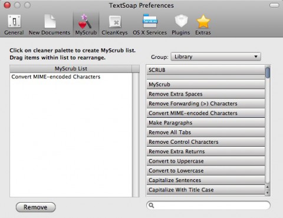
Task: Click the cleaner search field
Action: (x=208, y=206)
